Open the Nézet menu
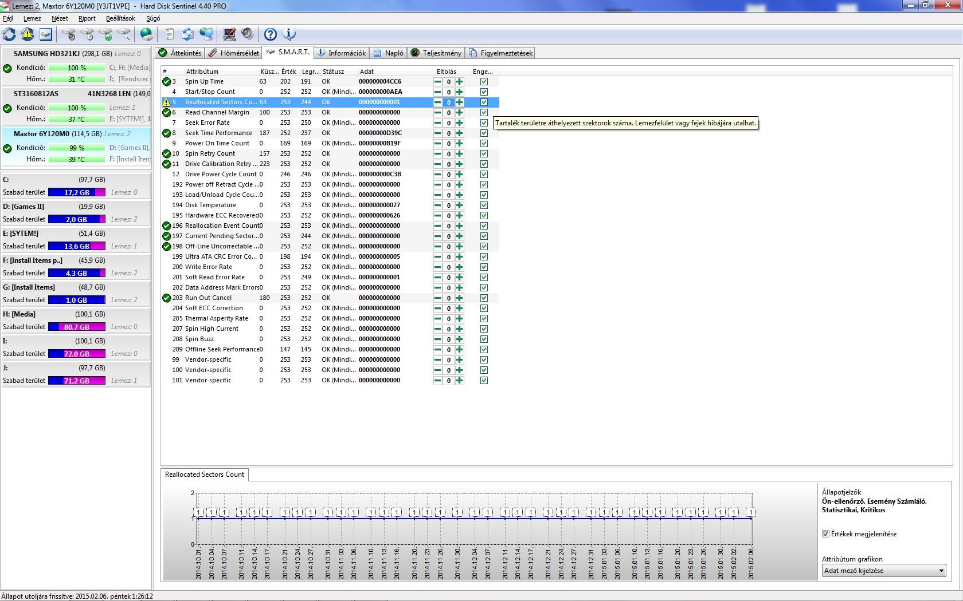 click(x=60, y=18)
